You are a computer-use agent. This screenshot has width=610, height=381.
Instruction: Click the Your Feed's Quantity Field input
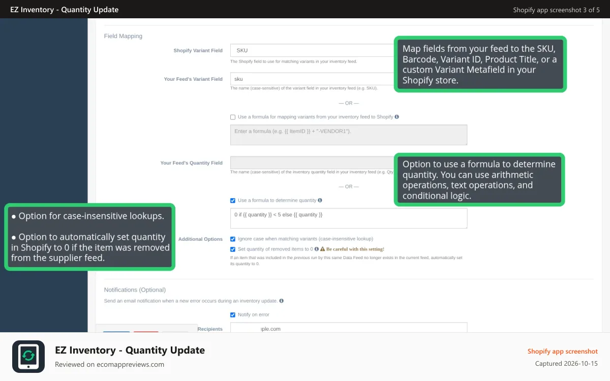(x=313, y=163)
